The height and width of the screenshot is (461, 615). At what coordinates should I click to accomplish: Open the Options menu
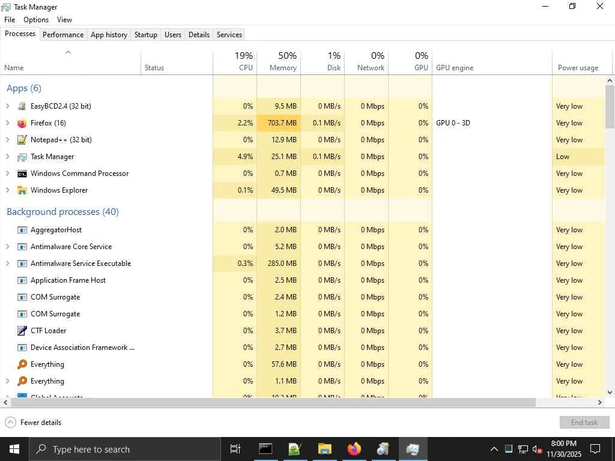tap(36, 20)
